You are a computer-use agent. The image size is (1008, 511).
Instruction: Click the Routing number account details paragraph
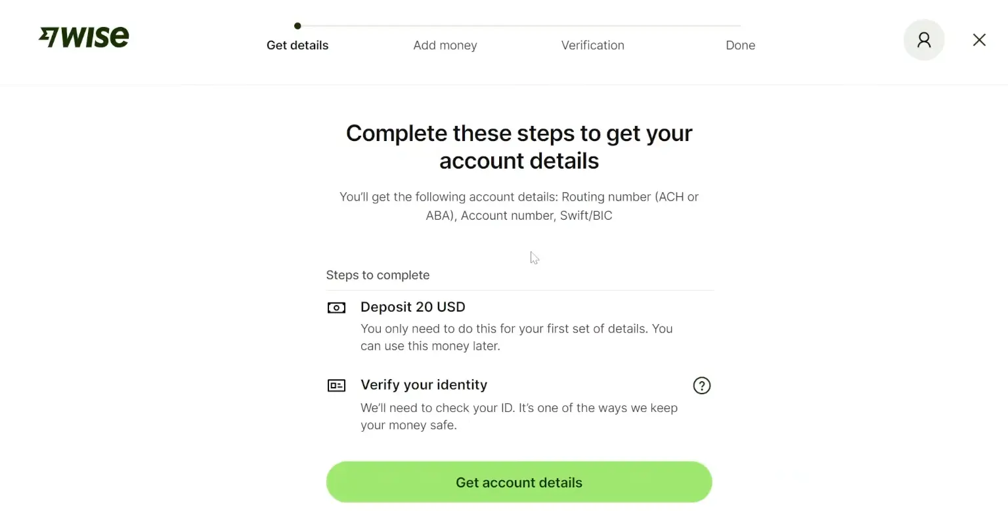tap(519, 206)
